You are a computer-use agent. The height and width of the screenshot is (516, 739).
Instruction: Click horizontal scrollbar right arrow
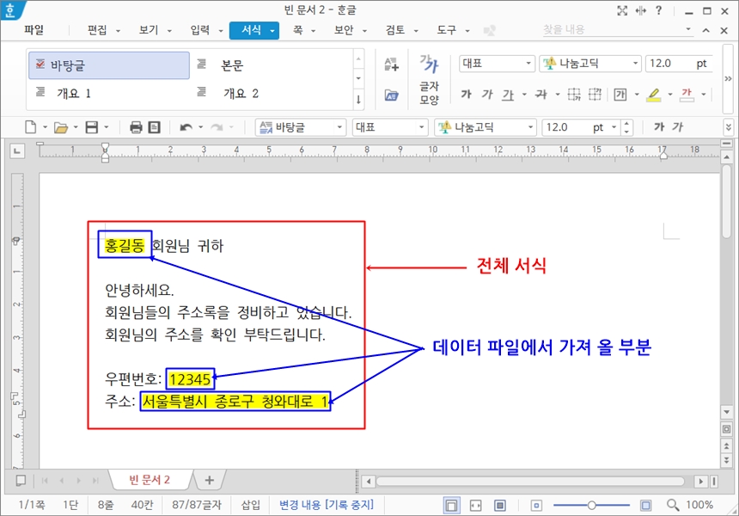point(701,482)
